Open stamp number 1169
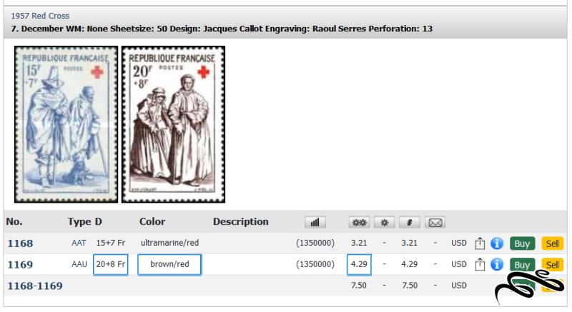The image size is (572, 312). click(x=20, y=264)
